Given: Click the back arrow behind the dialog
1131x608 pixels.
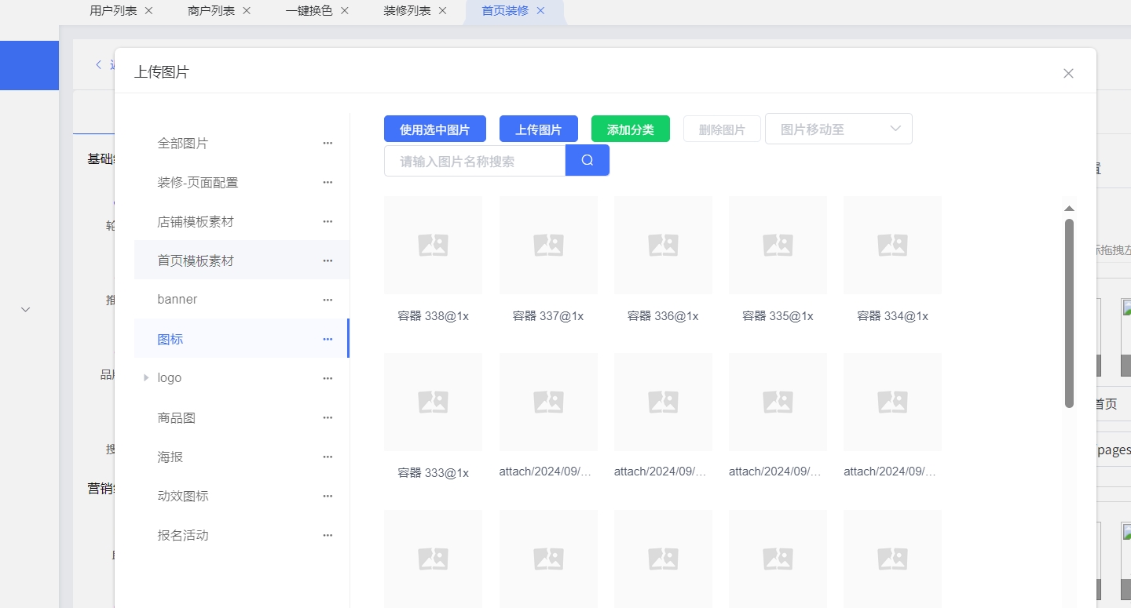Looking at the screenshot, I should point(98,64).
